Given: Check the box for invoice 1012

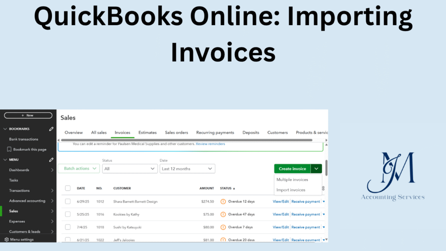Looking at the screenshot, I should tap(68, 201).
